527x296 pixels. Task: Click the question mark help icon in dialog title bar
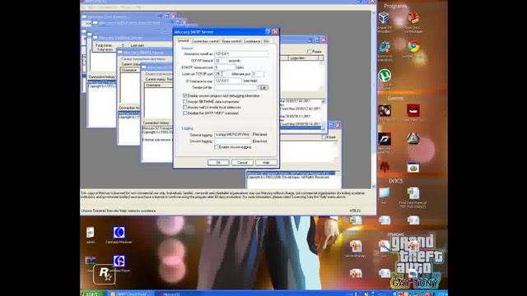268,31
